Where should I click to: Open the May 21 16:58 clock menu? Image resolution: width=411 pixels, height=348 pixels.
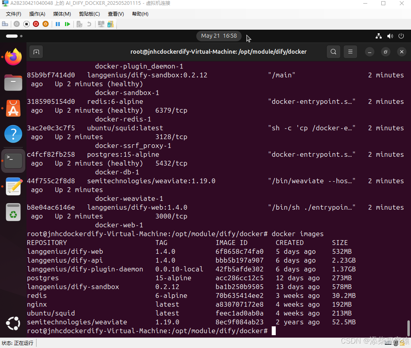pos(219,36)
